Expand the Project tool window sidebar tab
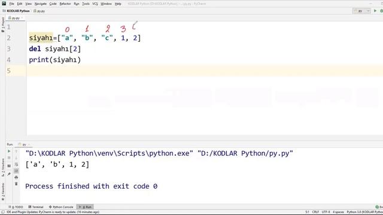383x215 pixels. 2,24
